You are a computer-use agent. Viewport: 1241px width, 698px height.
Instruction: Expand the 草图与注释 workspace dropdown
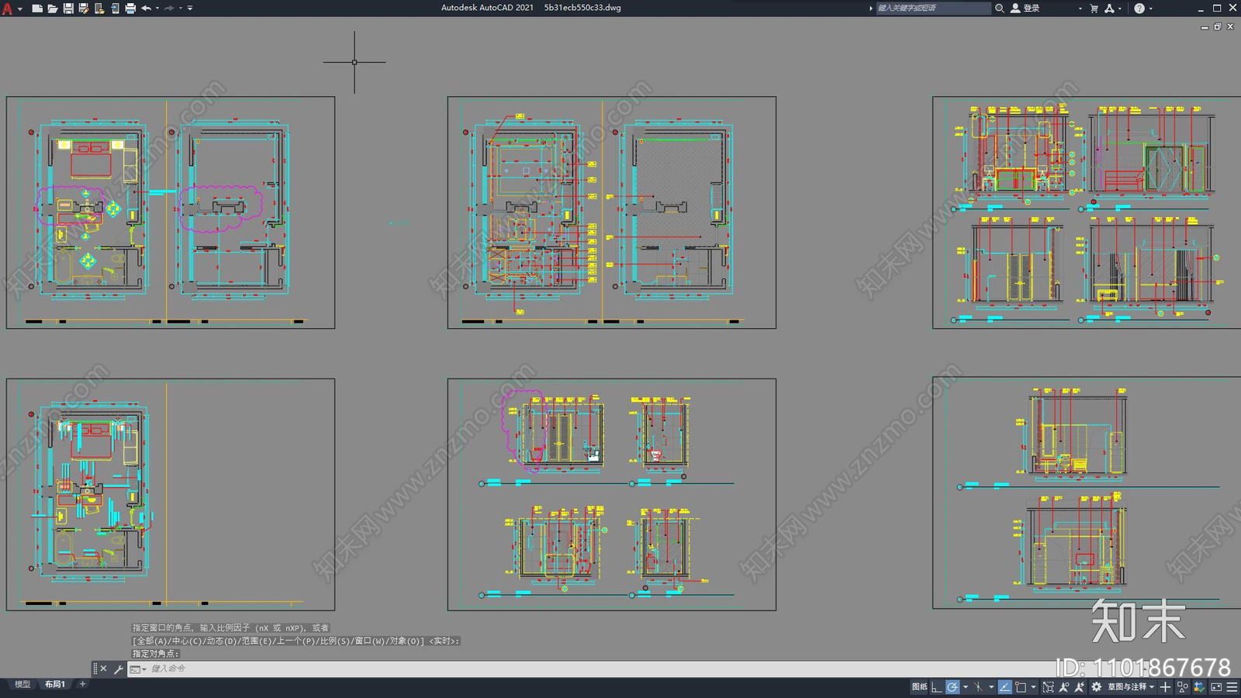point(1152,687)
